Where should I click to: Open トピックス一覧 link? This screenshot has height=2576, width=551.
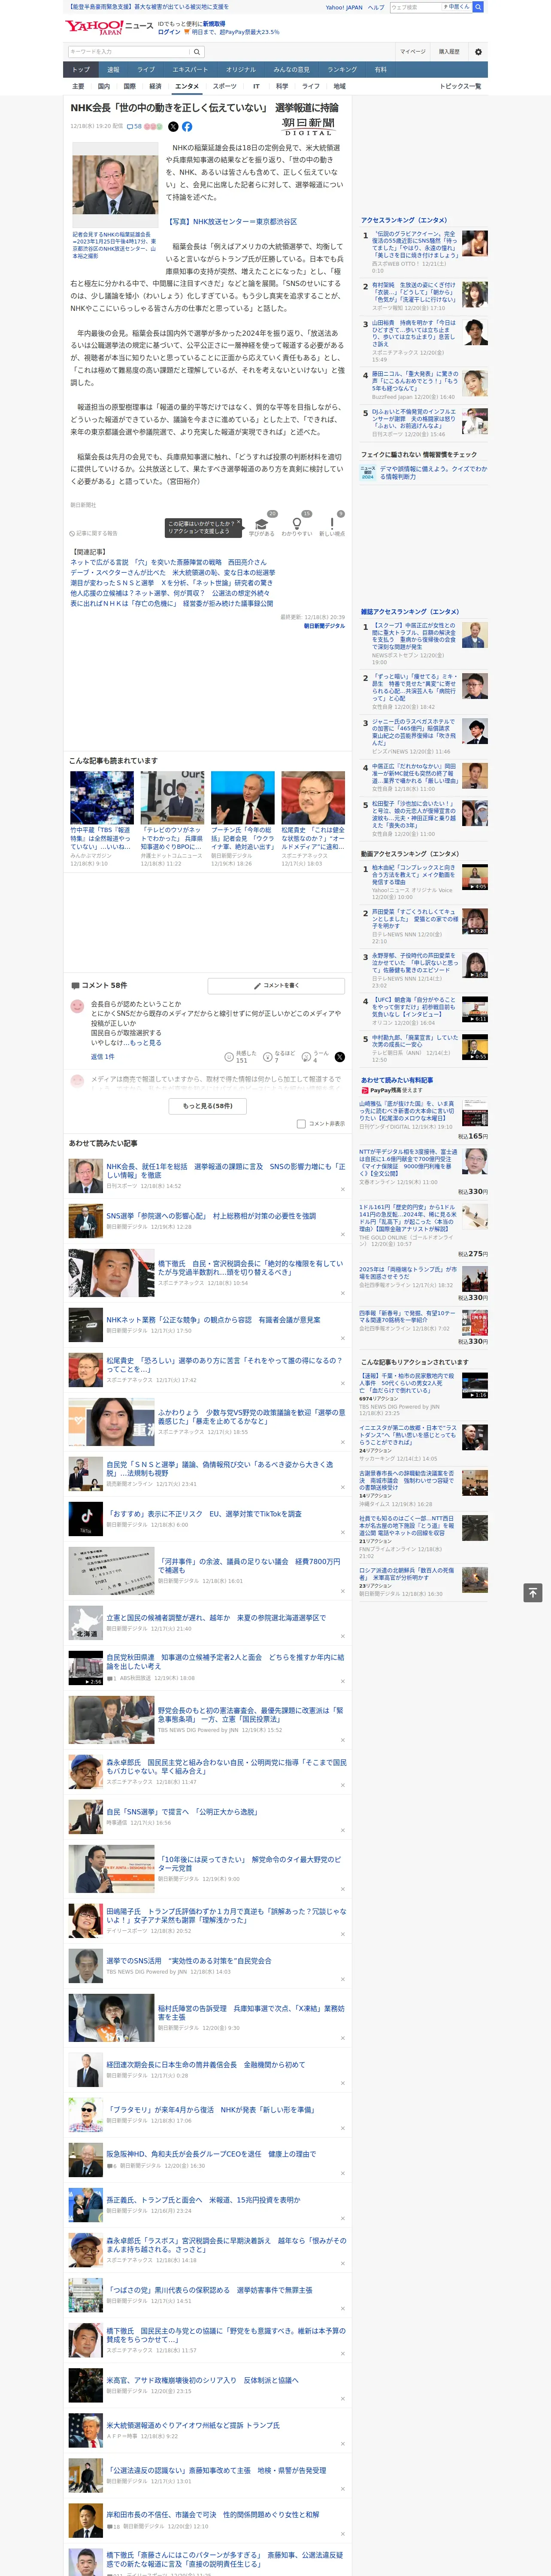point(460,86)
